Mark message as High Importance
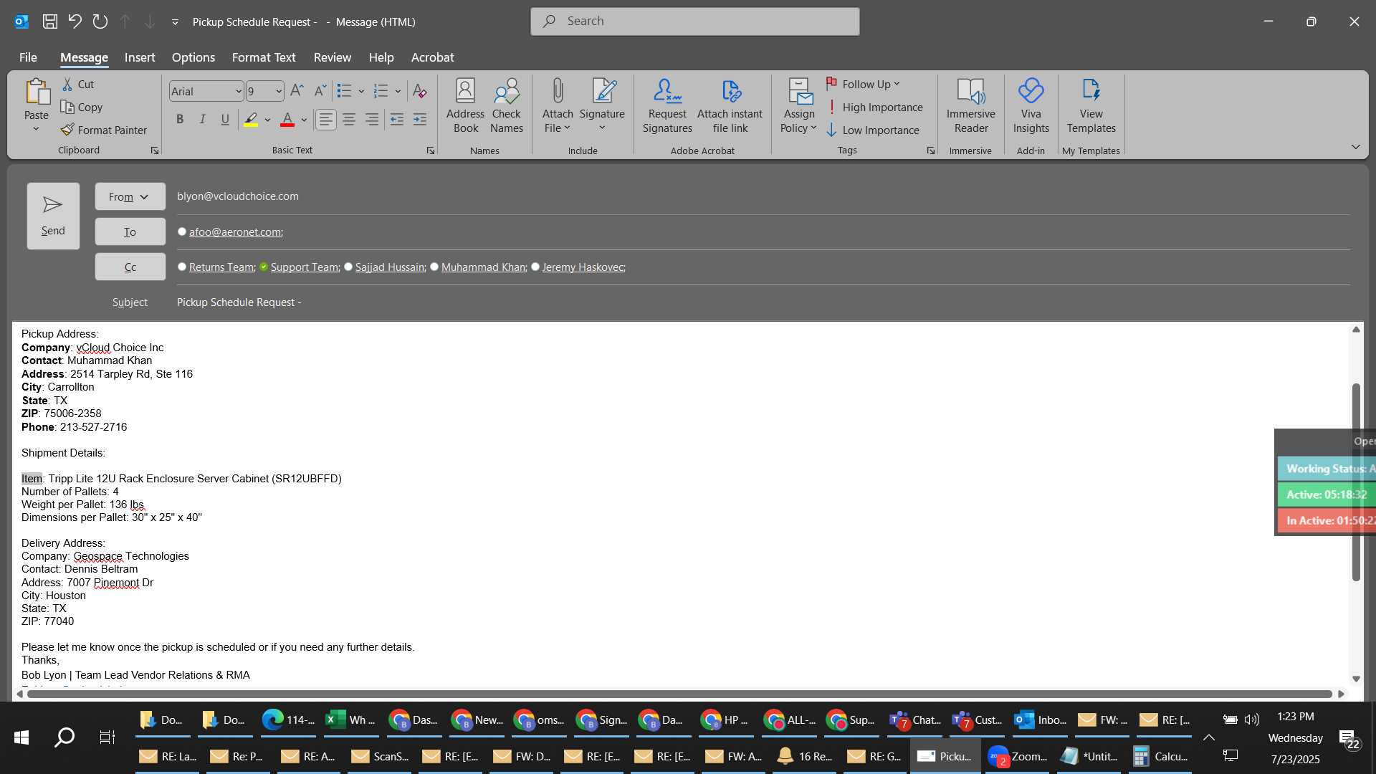The height and width of the screenshot is (774, 1376). coord(874,107)
